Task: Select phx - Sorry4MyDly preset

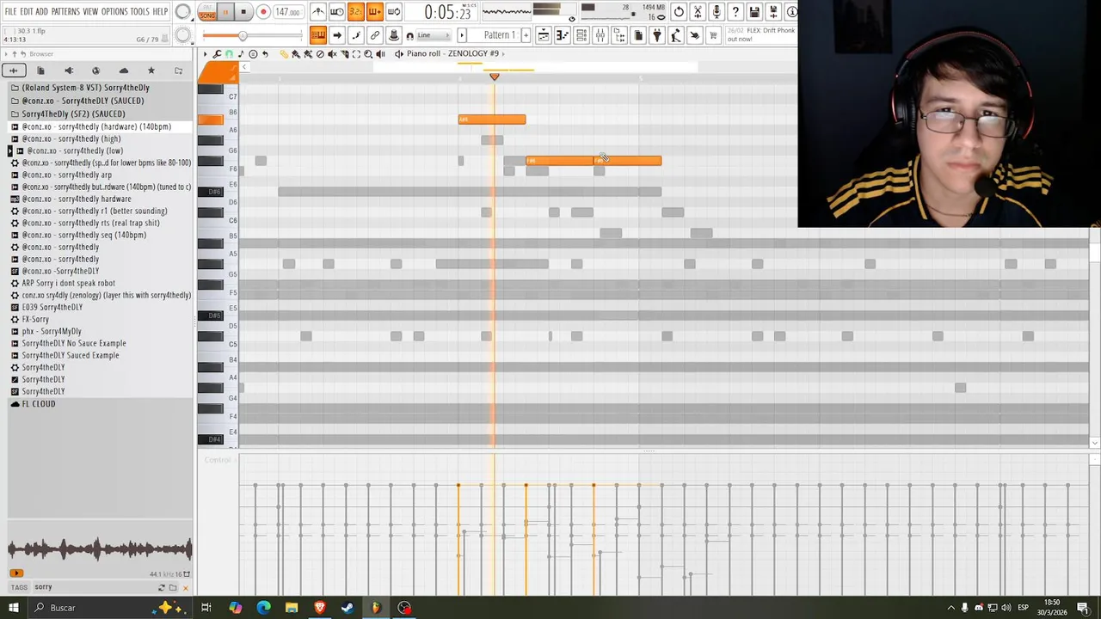Action: point(51,331)
